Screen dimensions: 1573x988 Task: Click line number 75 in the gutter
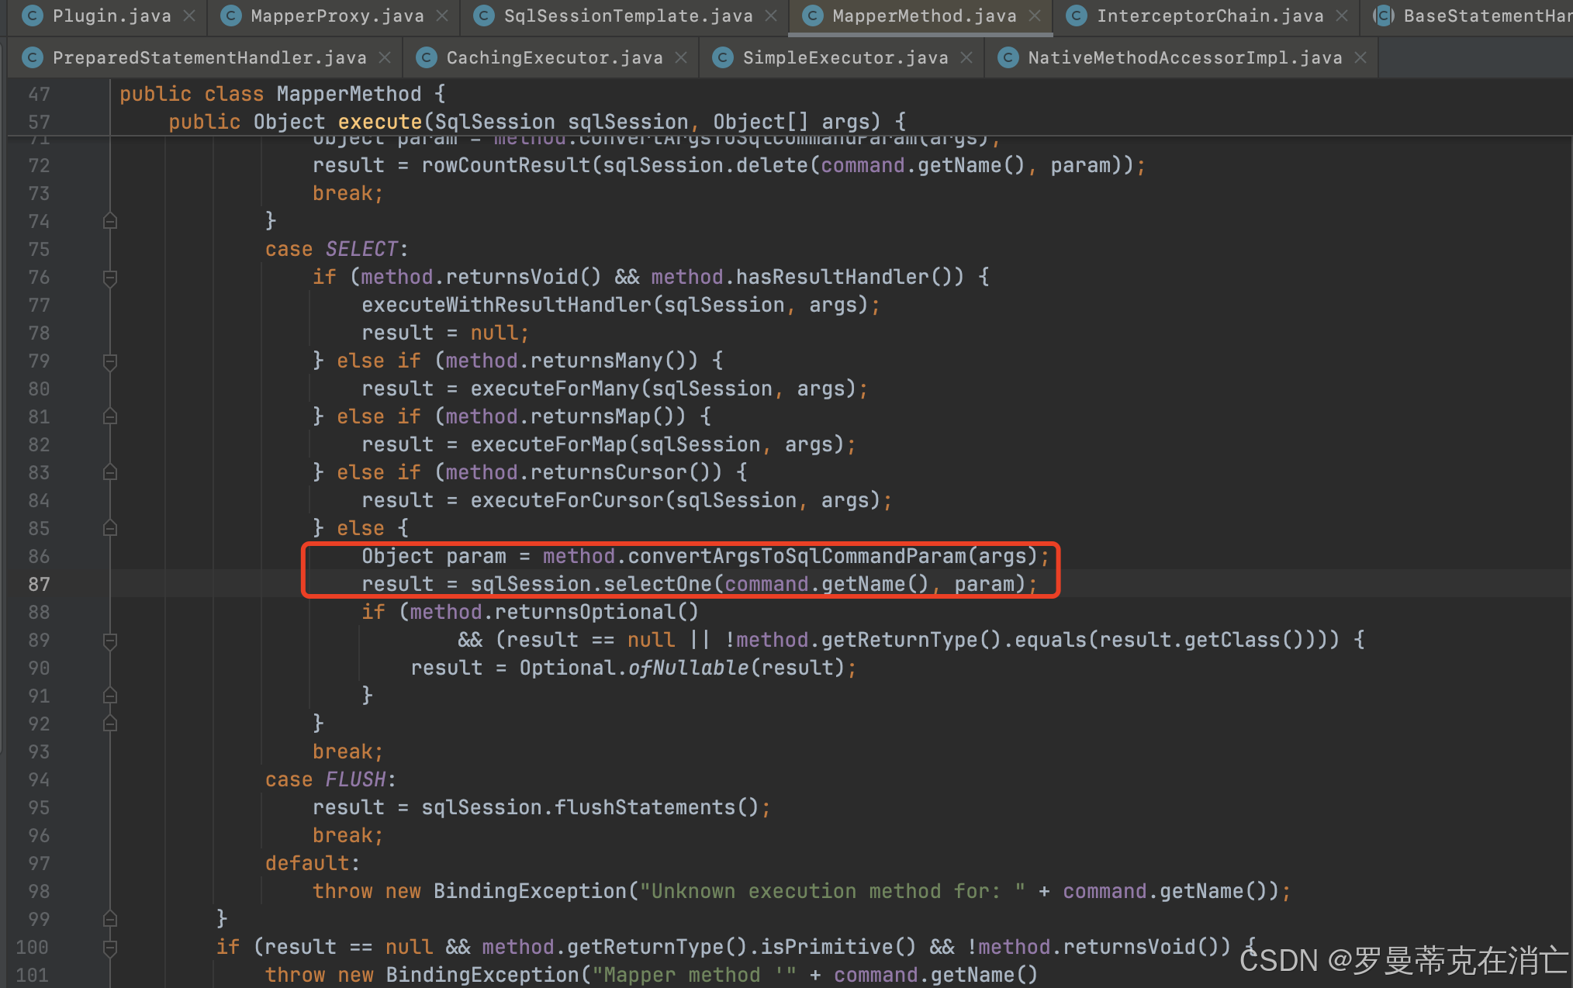pyautogui.click(x=39, y=249)
